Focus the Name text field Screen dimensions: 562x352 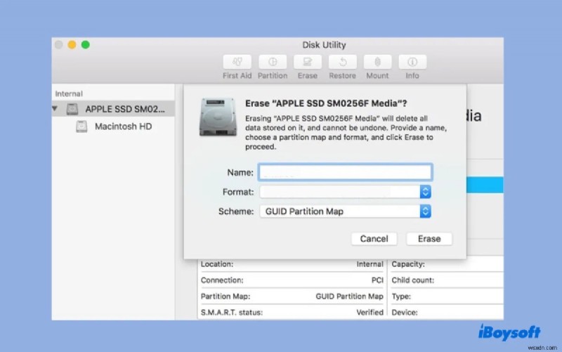click(345, 172)
